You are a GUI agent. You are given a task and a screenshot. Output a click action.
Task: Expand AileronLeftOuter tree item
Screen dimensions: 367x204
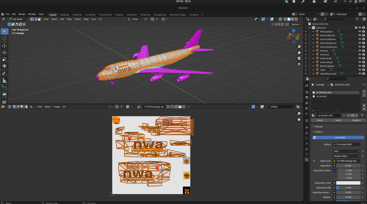313,39
